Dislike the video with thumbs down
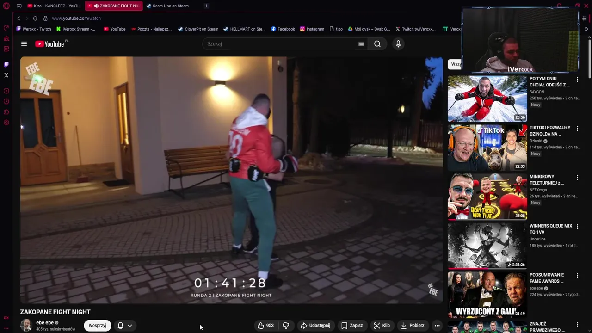The width and height of the screenshot is (592, 333). [x=286, y=326]
